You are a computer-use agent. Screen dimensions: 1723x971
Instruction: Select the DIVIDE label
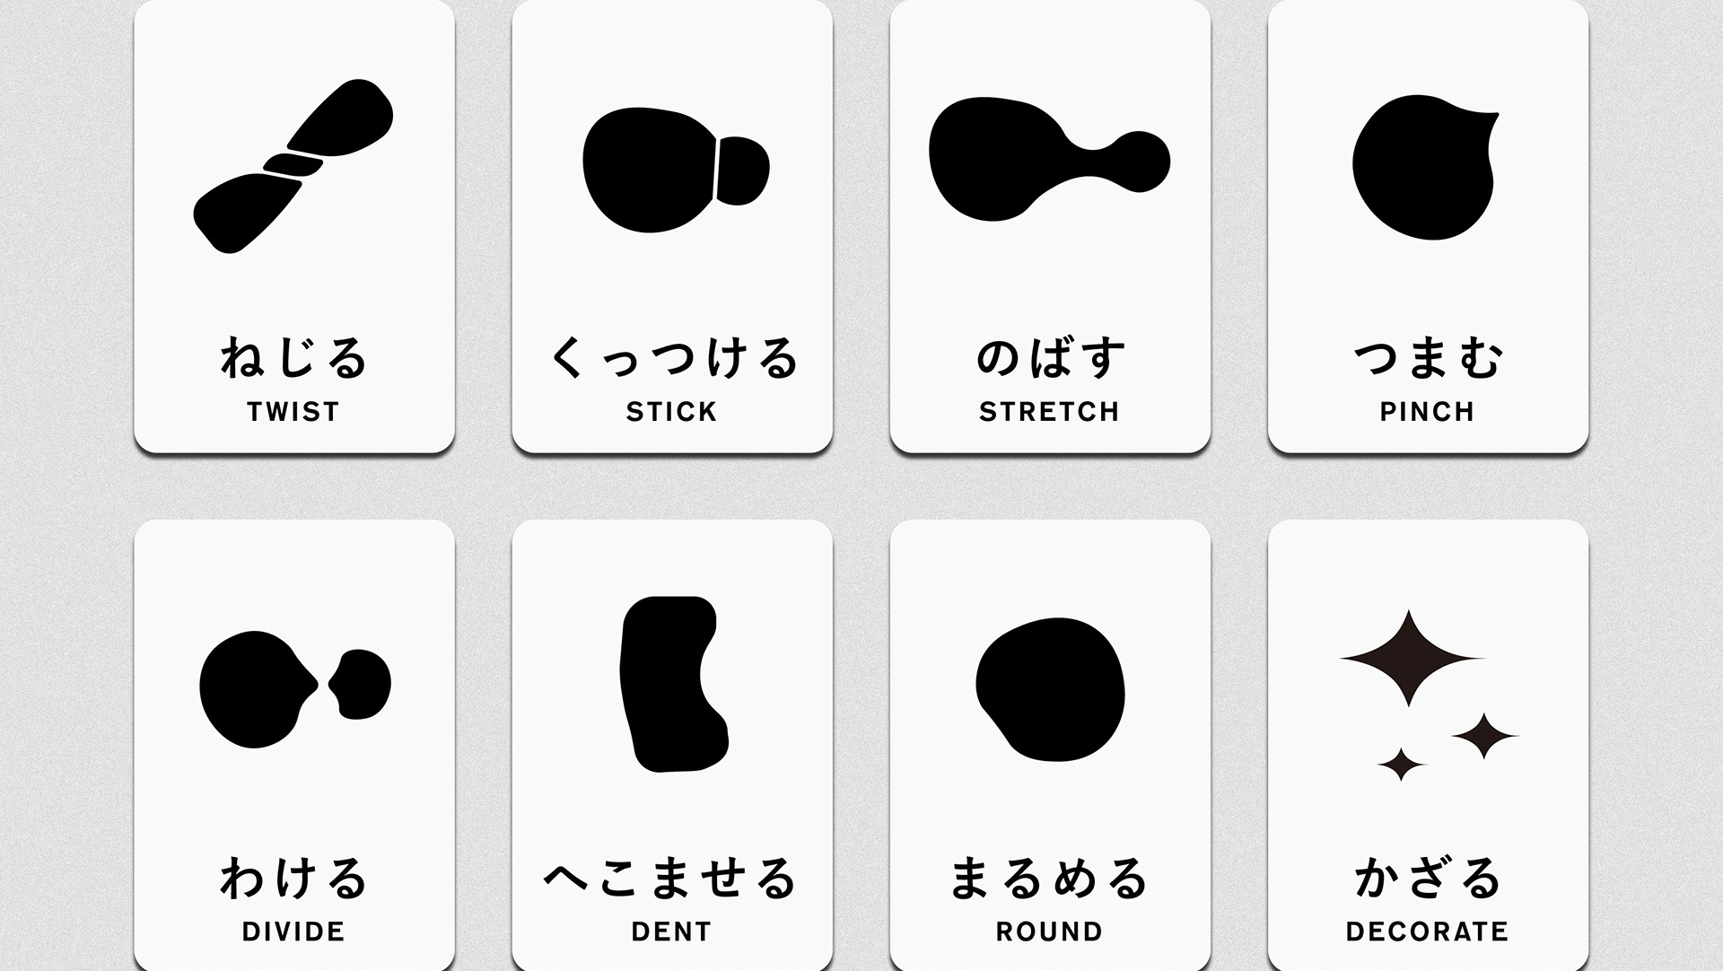[294, 932]
